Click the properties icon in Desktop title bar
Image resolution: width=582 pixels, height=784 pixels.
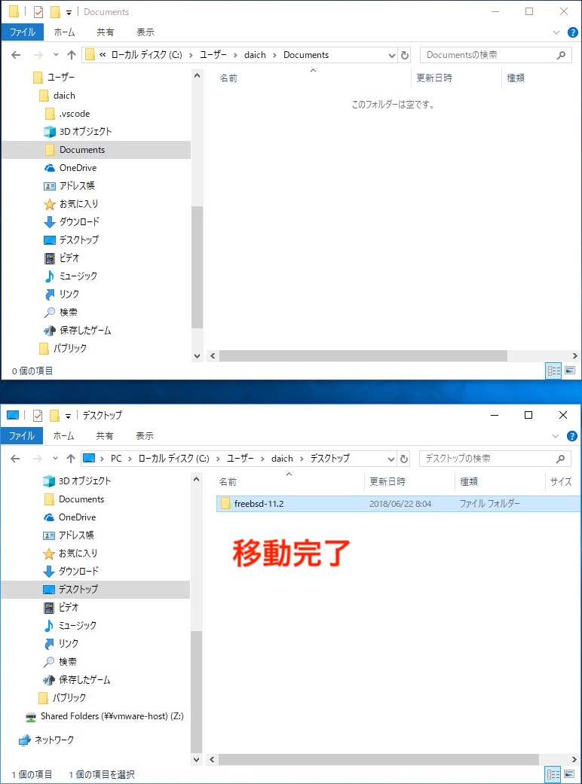(38, 416)
